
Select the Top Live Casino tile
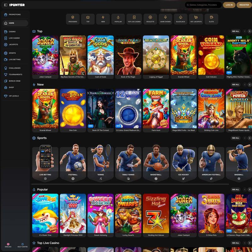[x=134, y=19]
